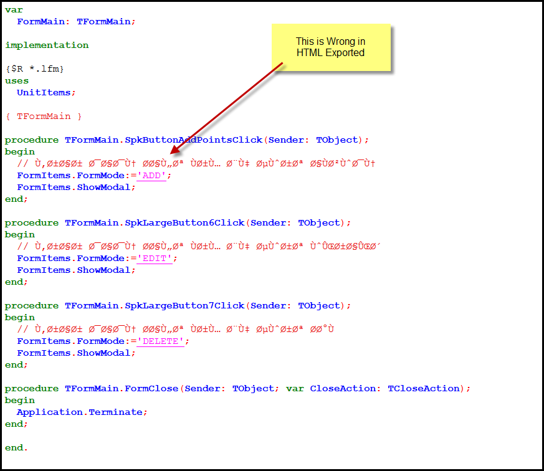544x471 pixels.
Task: Click the 'DELETE' string literal
Action: click(x=160, y=341)
